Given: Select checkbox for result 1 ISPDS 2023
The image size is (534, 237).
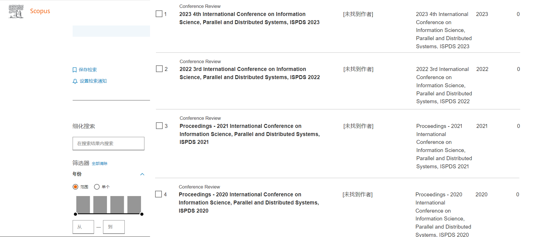Looking at the screenshot, I should (159, 14).
